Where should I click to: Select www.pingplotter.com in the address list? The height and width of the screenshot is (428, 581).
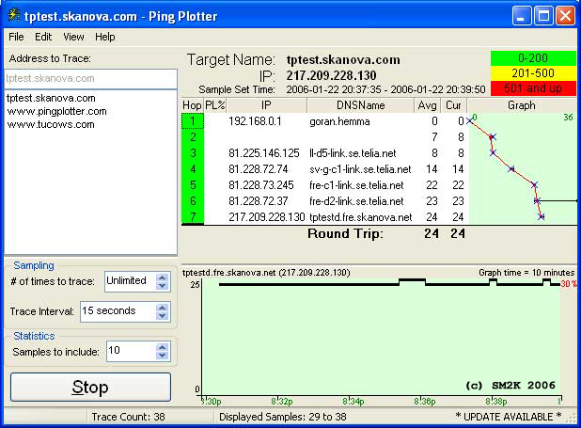click(x=56, y=111)
